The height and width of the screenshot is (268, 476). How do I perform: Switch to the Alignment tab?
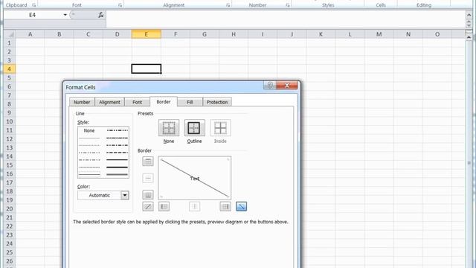(x=109, y=102)
